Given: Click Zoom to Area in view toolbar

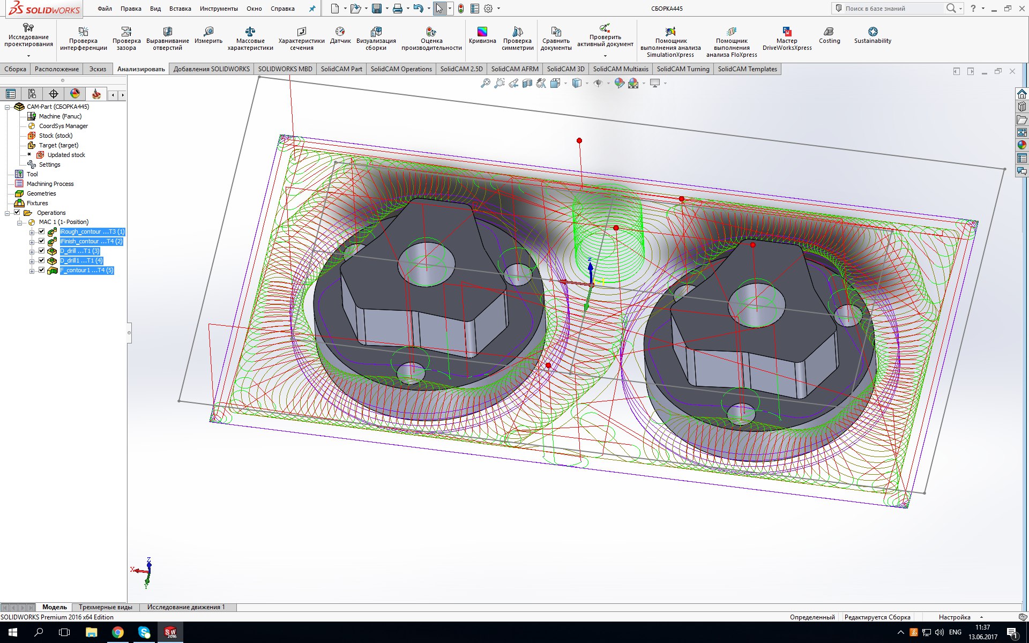Looking at the screenshot, I should [499, 83].
